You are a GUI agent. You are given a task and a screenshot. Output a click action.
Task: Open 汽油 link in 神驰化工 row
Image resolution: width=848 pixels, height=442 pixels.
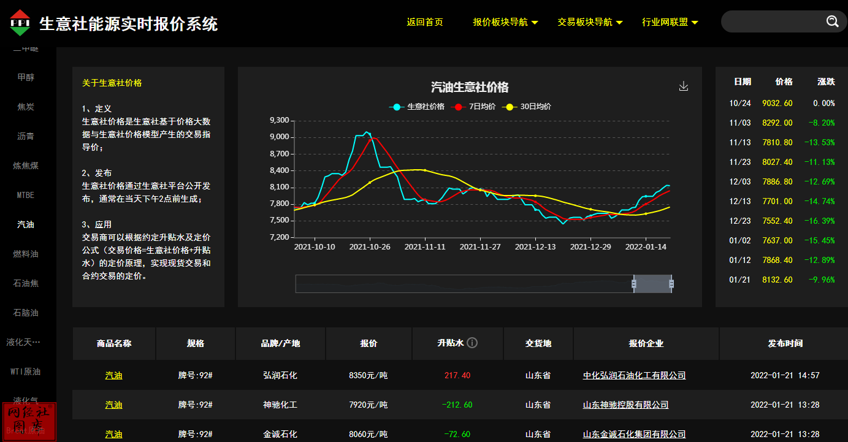click(113, 405)
